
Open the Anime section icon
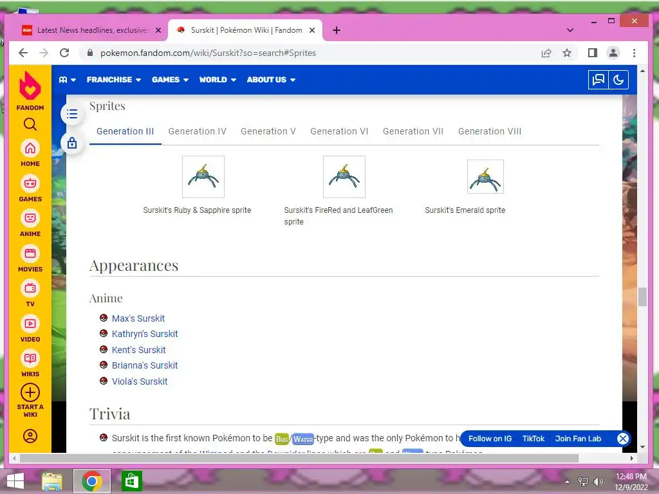tap(30, 219)
